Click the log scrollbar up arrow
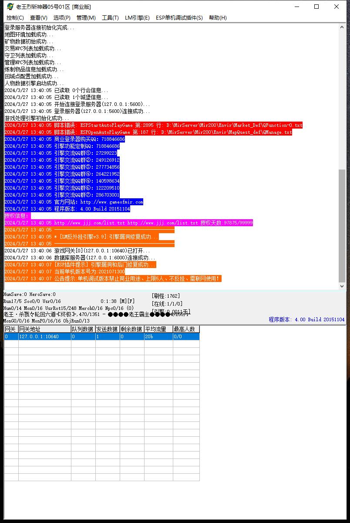This screenshot has height=523, width=350. pyautogui.click(x=342, y=27)
